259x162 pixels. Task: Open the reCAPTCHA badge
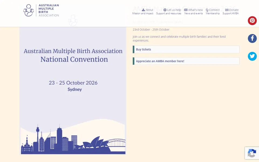(x=252, y=153)
